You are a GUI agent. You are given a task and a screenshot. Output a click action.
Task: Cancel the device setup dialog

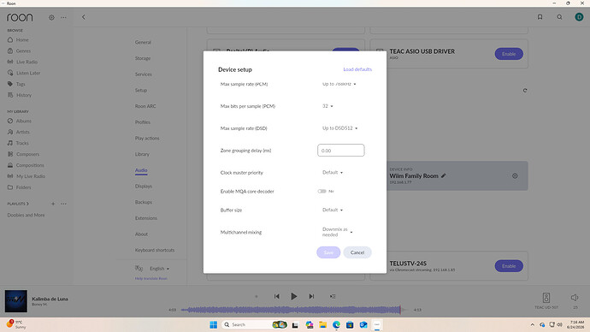click(x=357, y=252)
